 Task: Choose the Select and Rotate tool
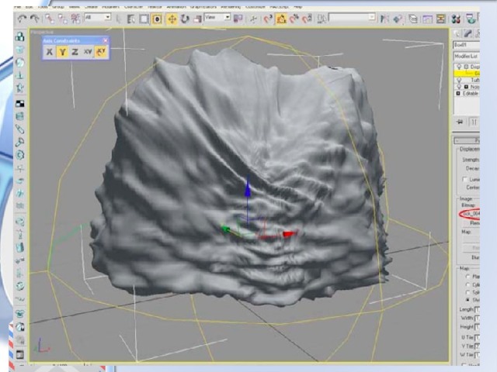186,17
